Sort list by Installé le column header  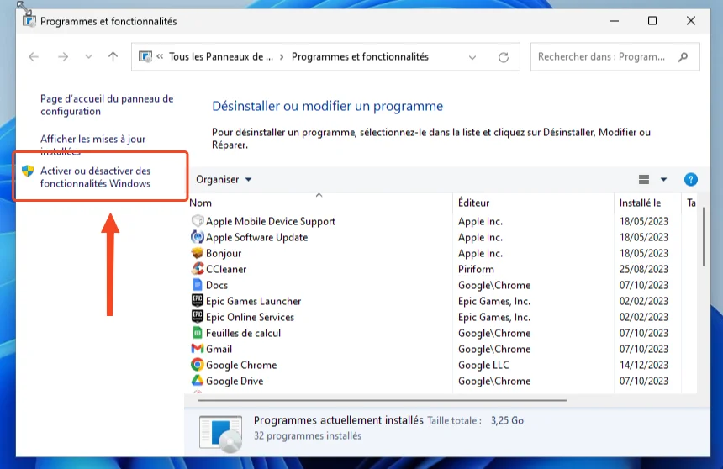[640, 203]
